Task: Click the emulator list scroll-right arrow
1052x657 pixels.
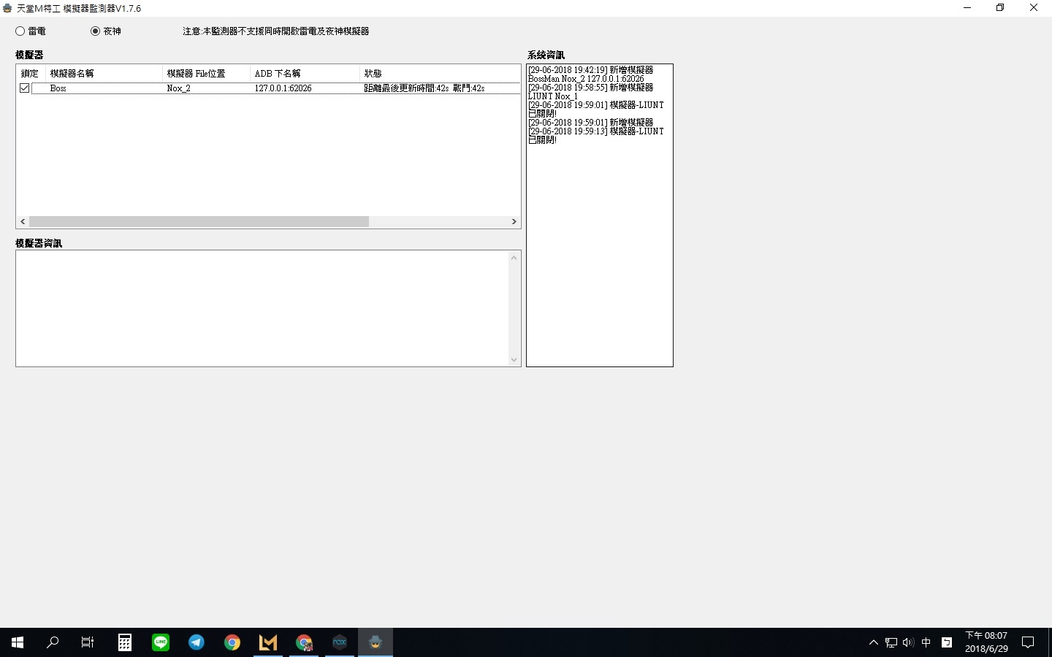Action: 514,221
